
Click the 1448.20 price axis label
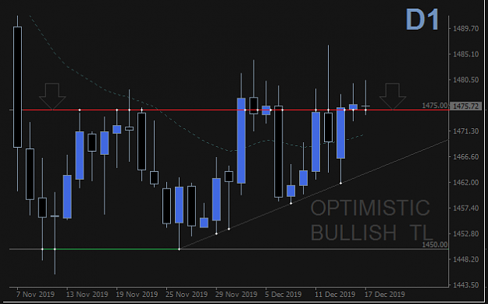tap(466, 259)
